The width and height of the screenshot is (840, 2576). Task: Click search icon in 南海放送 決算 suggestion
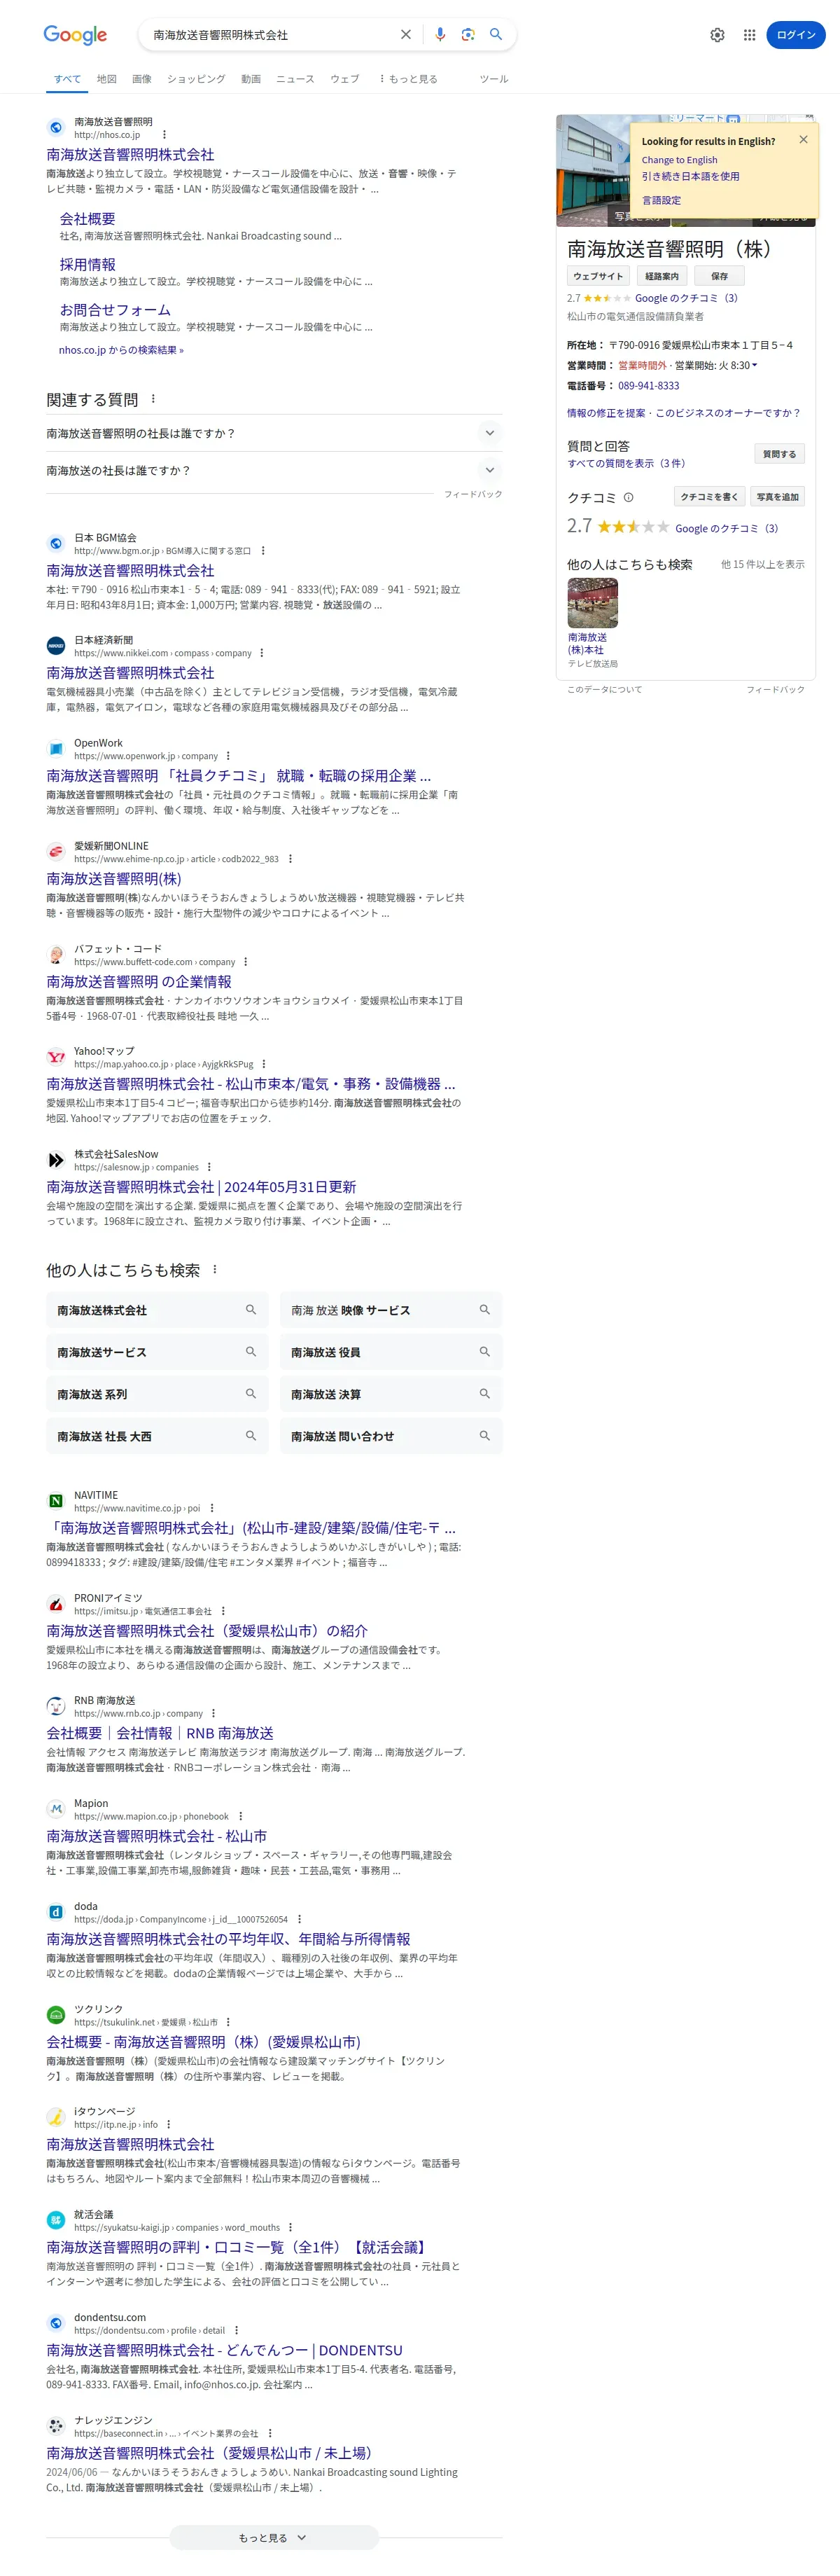pyautogui.click(x=484, y=1394)
